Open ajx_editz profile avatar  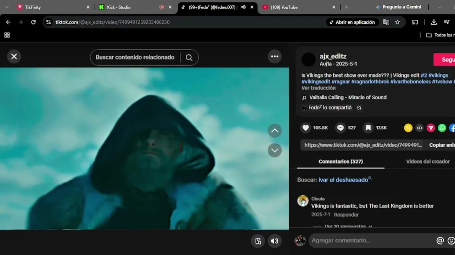[308, 60]
